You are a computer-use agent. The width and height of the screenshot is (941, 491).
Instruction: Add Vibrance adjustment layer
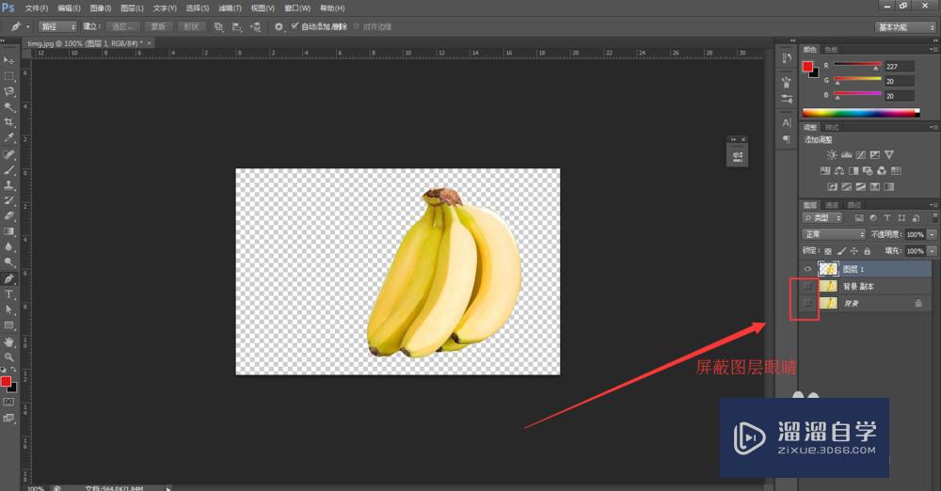(x=889, y=155)
